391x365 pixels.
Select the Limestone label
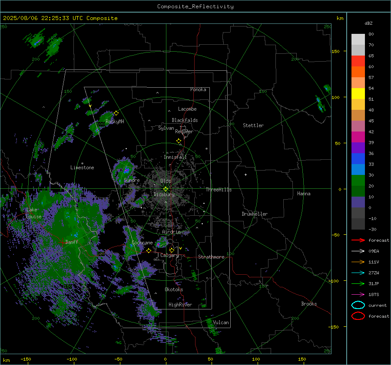point(82,168)
